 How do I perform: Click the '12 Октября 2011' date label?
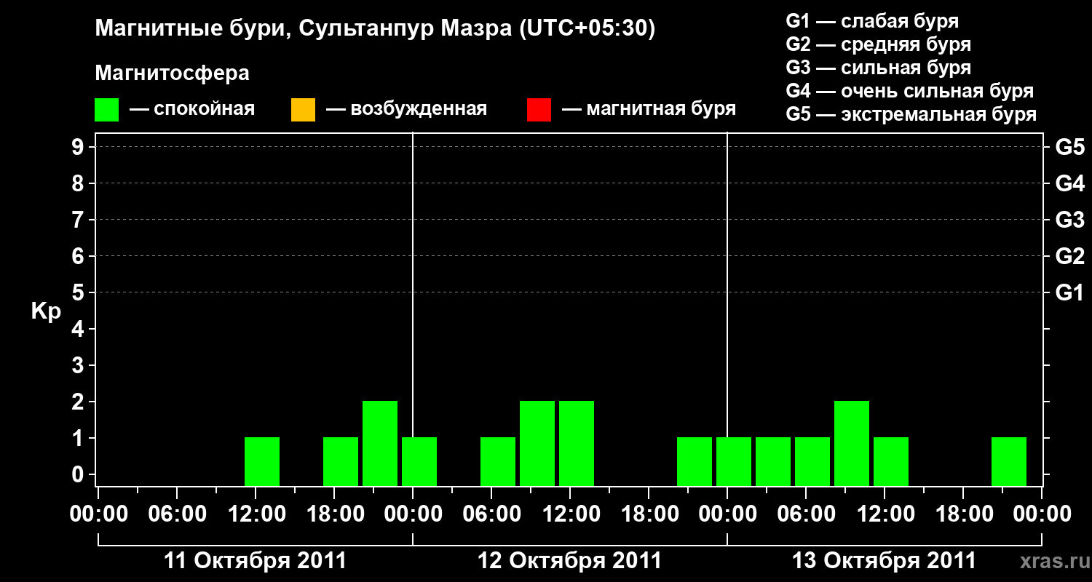pyautogui.click(x=569, y=561)
